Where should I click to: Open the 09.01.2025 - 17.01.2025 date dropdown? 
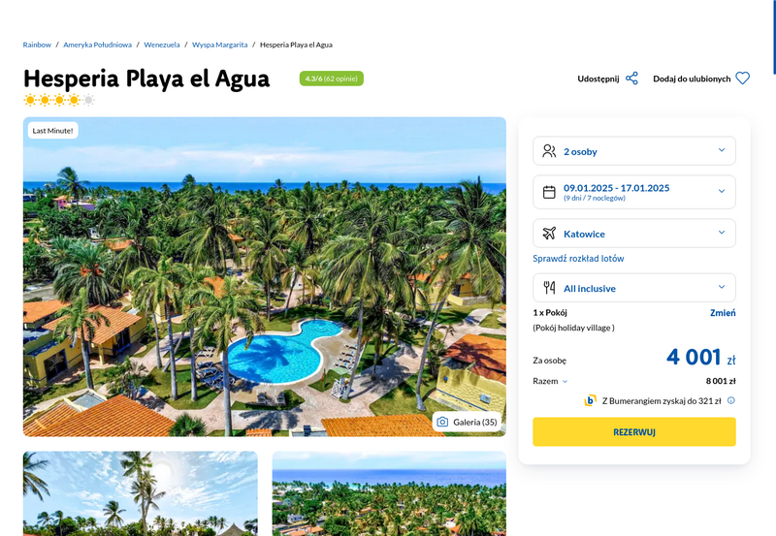click(x=634, y=192)
